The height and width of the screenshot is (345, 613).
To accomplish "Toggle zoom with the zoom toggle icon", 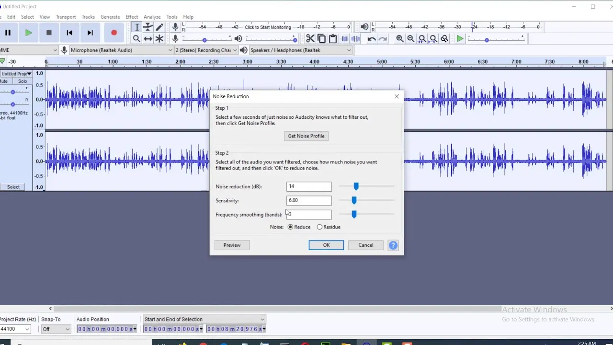I will [x=444, y=39].
